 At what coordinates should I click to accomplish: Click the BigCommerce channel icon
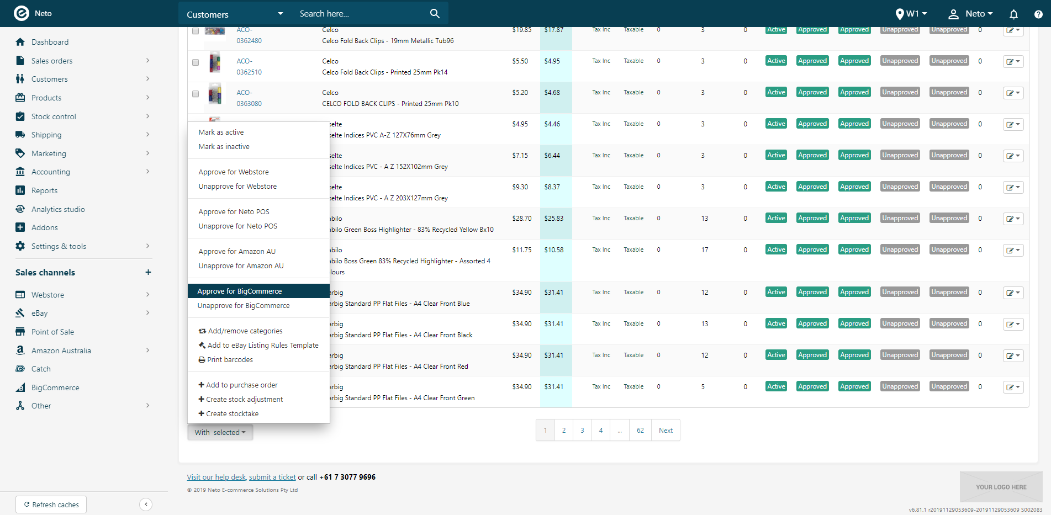click(20, 387)
